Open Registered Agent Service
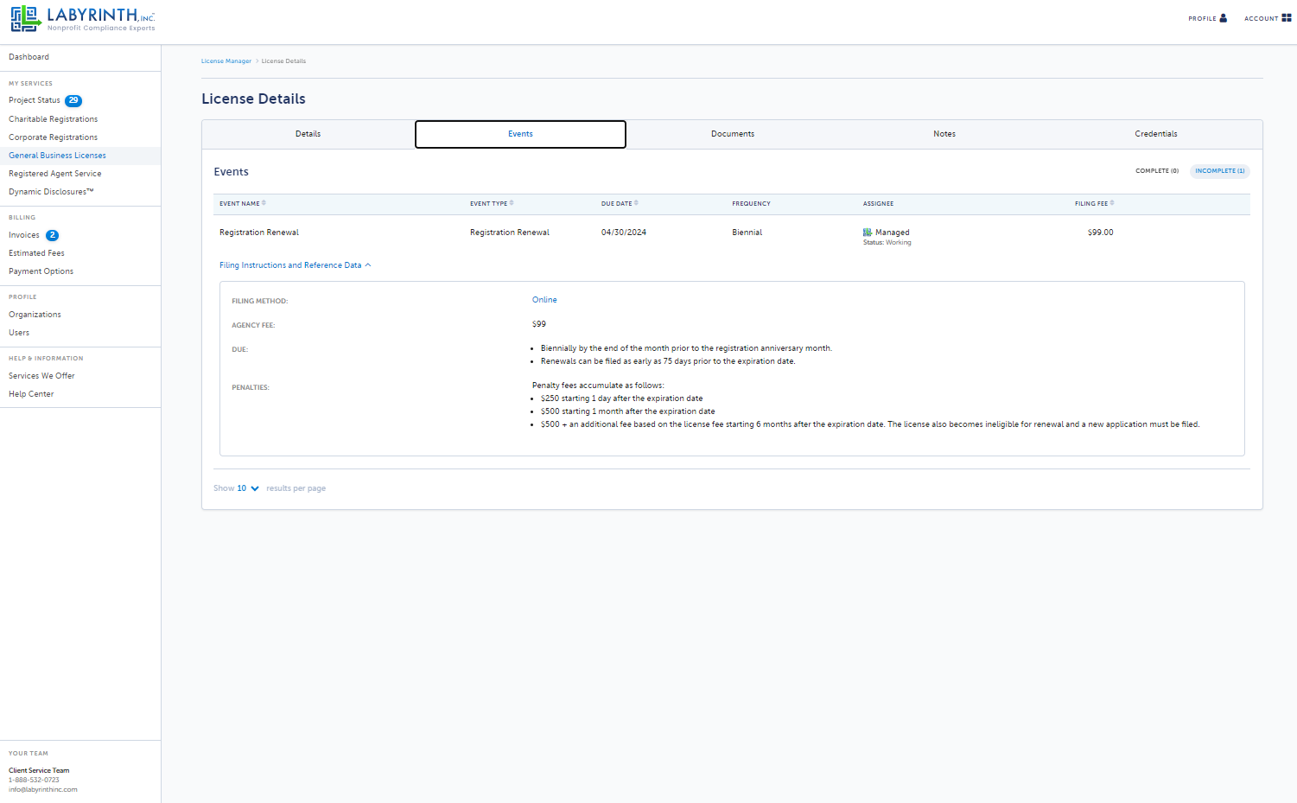This screenshot has width=1297, height=803. click(x=55, y=174)
